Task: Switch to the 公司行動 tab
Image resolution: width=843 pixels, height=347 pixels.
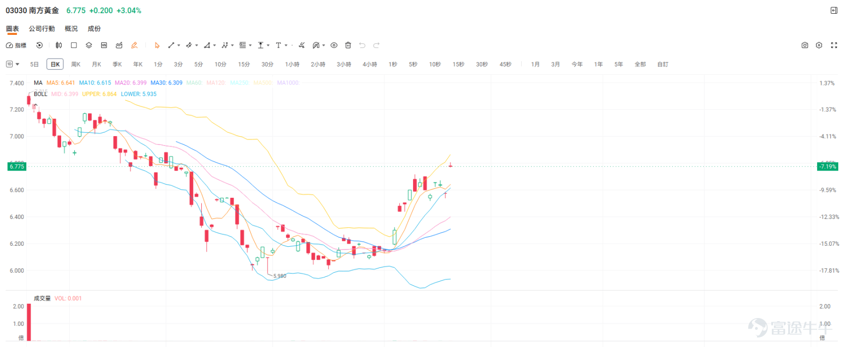Action: pyautogui.click(x=42, y=28)
